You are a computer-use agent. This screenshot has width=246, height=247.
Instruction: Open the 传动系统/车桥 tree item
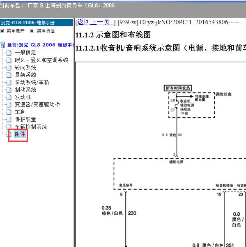point(32,82)
